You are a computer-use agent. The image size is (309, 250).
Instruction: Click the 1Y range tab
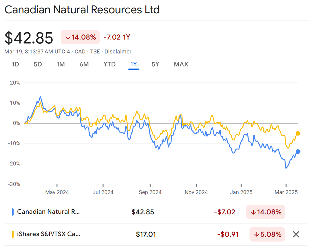point(134,64)
